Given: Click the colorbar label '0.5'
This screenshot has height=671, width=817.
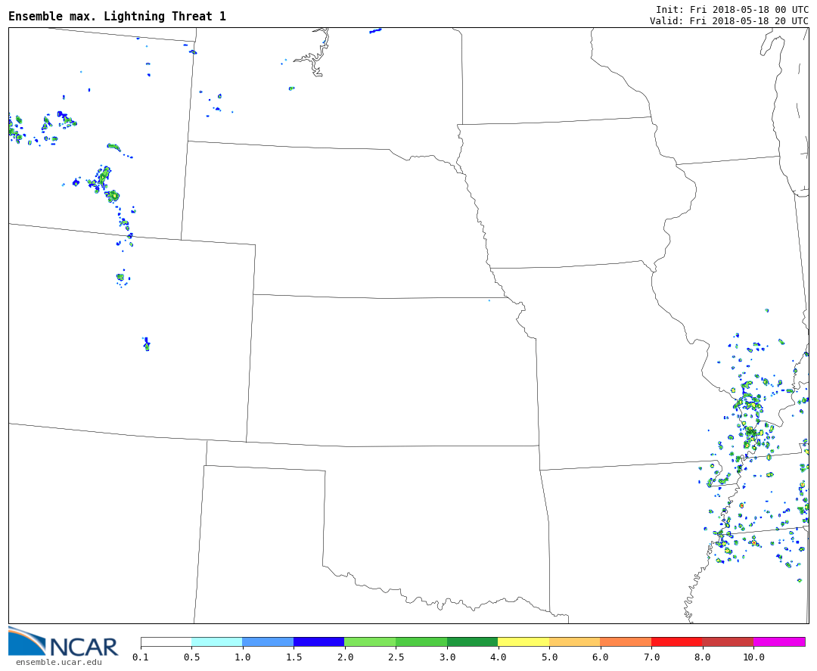Looking at the screenshot, I should coord(191,657).
